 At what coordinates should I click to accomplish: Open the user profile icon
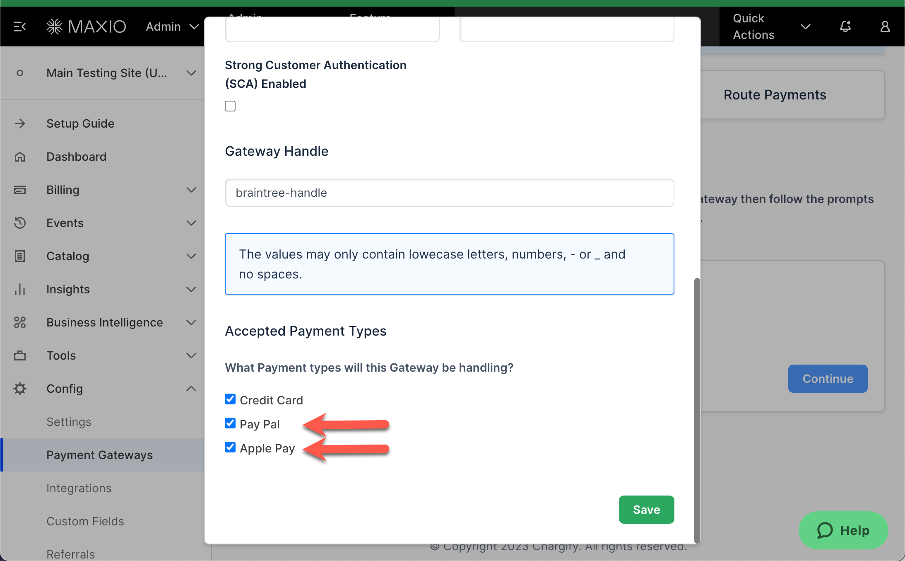click(x=885, y=27)
